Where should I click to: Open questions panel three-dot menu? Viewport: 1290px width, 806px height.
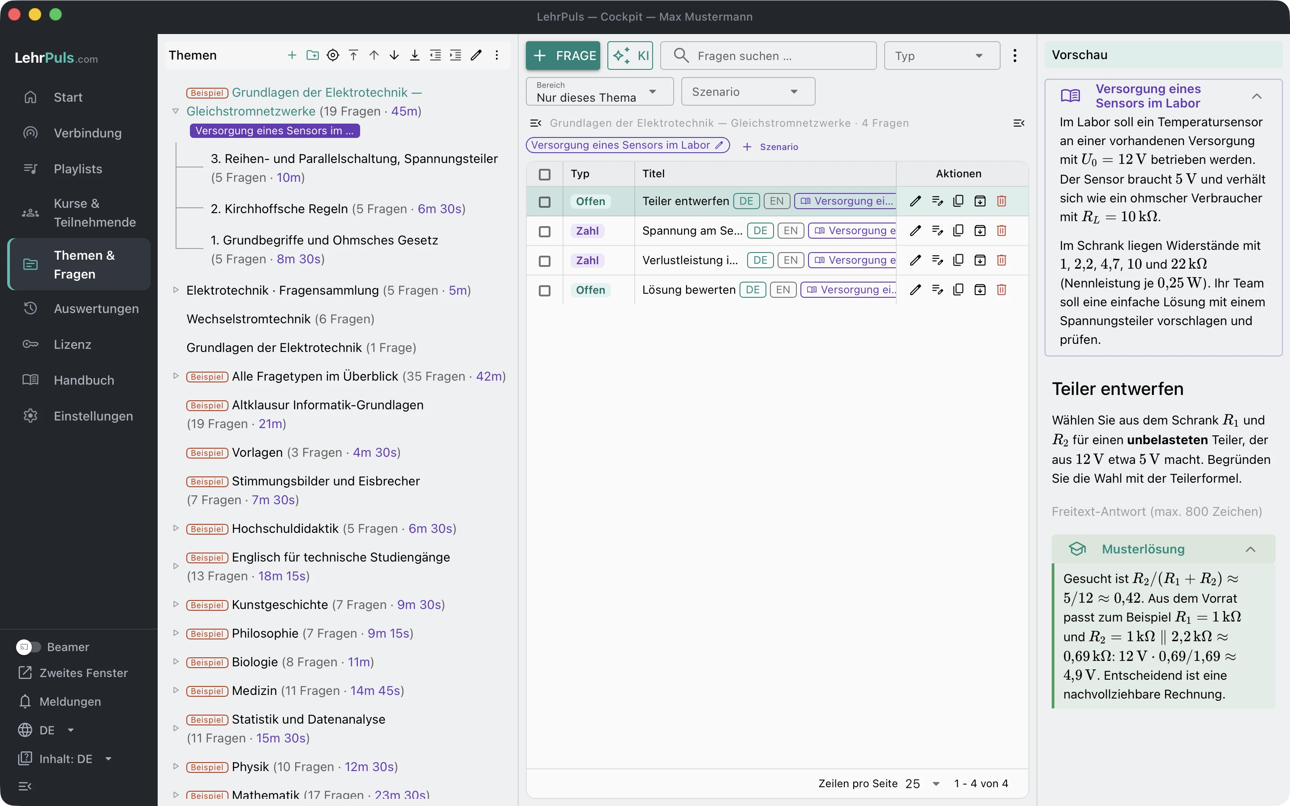1015,56
